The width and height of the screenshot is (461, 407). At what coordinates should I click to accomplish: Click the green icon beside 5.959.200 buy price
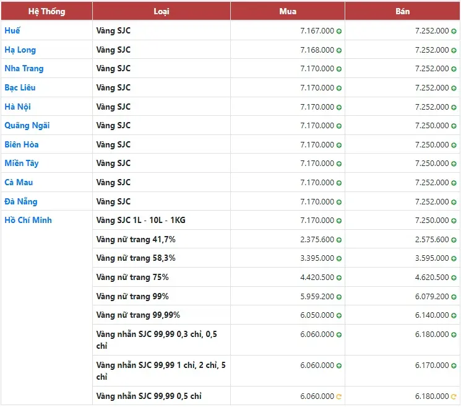pos(340,297)
